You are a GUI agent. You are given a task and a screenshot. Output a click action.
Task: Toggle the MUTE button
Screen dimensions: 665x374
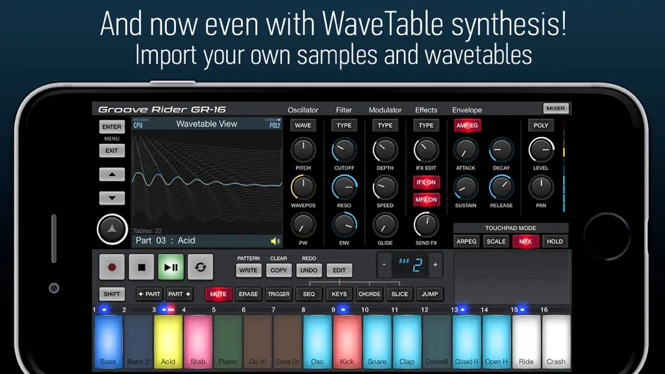(218, 294)
